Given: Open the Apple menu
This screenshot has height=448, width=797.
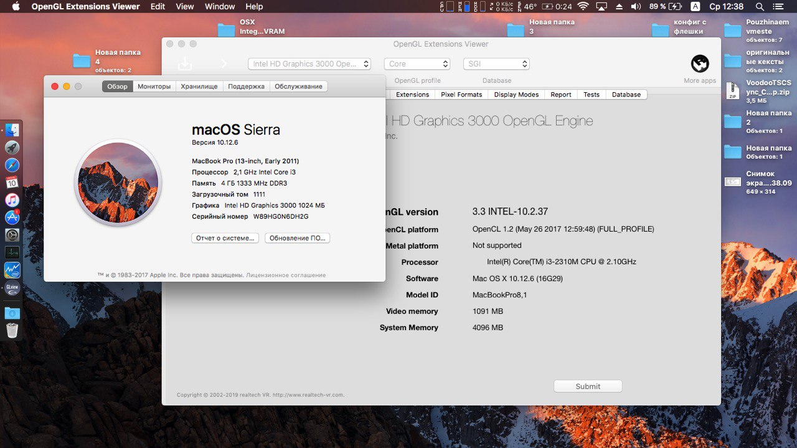Looking at the screenshot, I should (16, 6).
